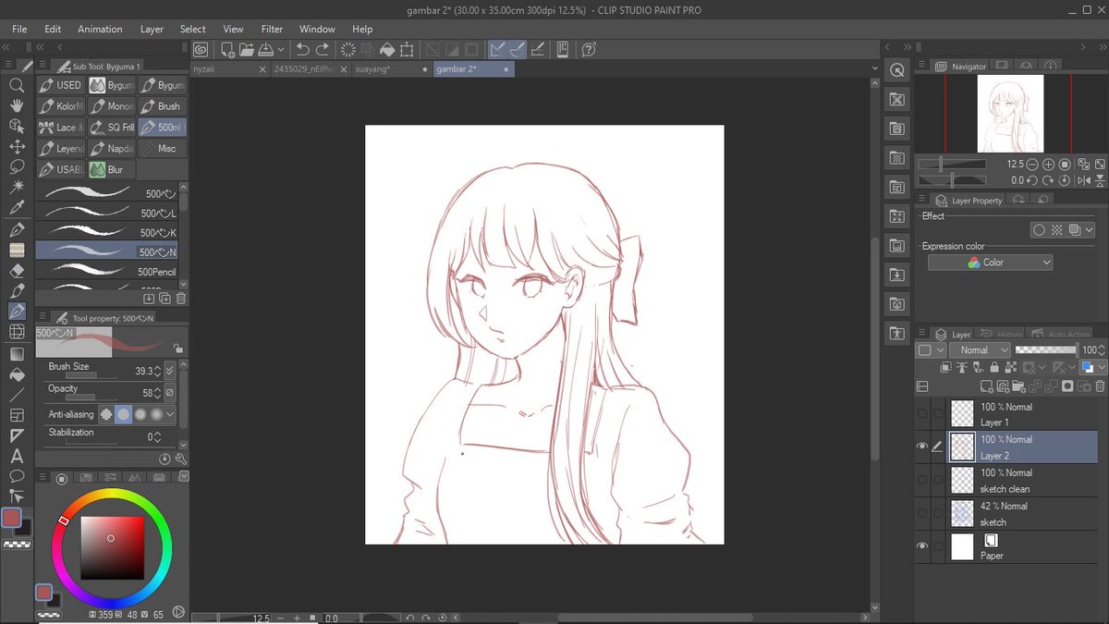Open the layer palette color dropdown
Image resolution: width=1109 pixels, height=624 pixels.
(x=931, y=350)
